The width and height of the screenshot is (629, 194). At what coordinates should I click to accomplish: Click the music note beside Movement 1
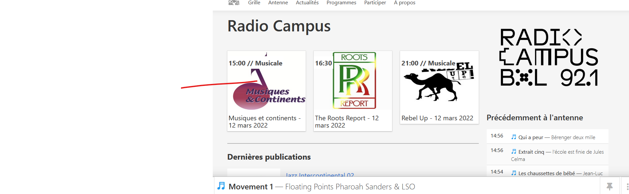(221, 186)
